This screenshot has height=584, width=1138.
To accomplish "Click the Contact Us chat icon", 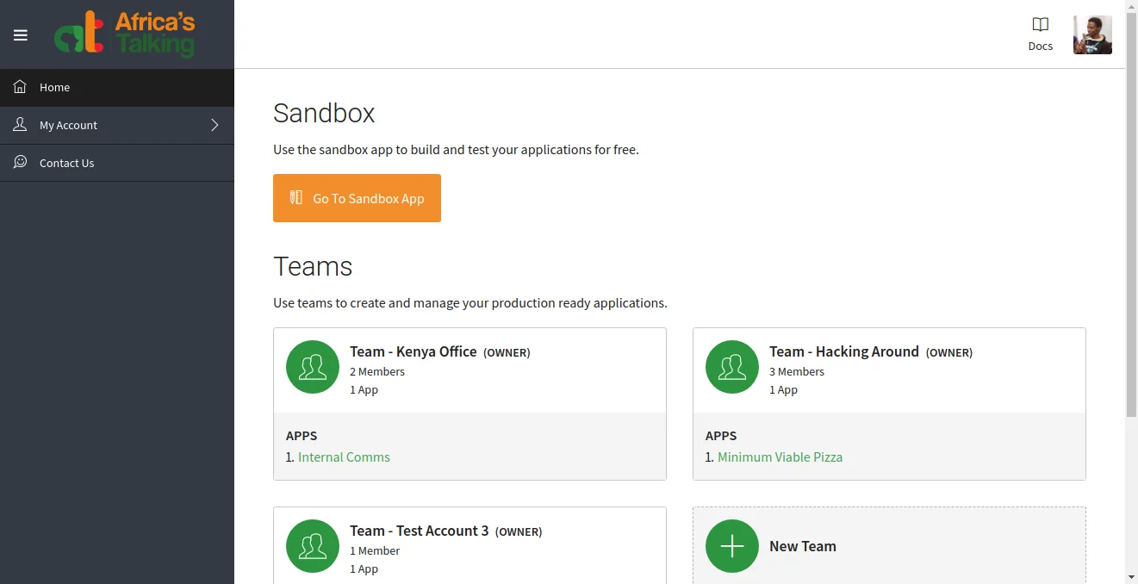I will point(20,162).
